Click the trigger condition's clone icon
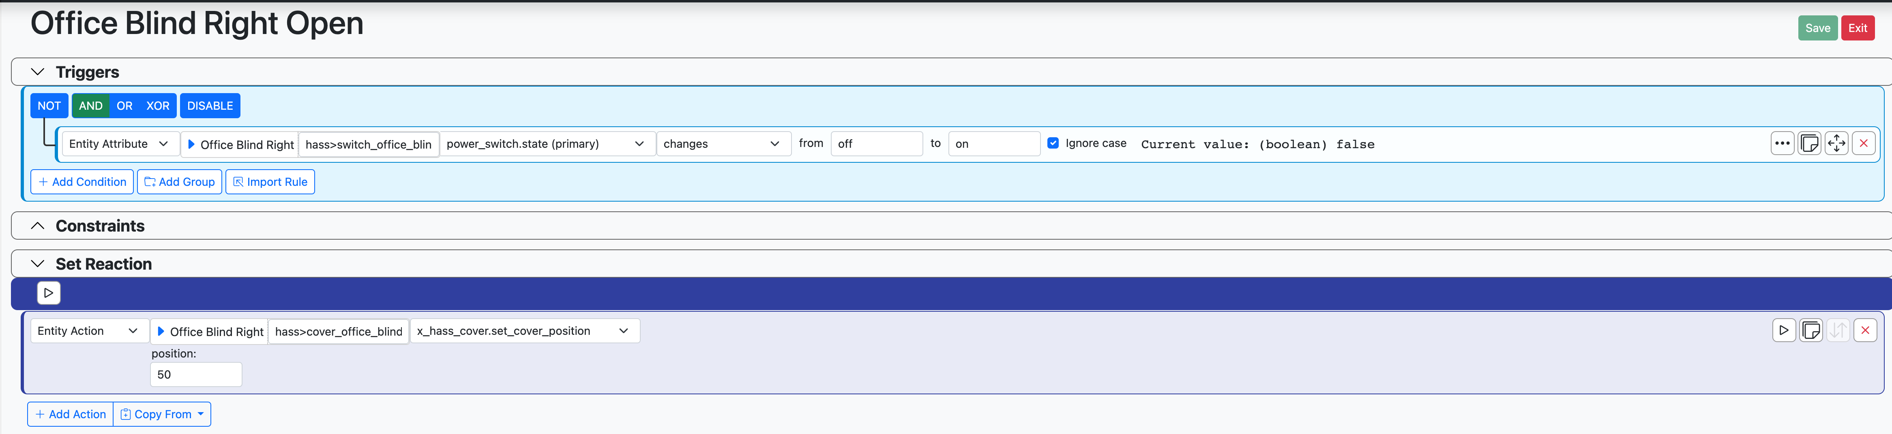 pyautogui.click(x=1809, y=144)
